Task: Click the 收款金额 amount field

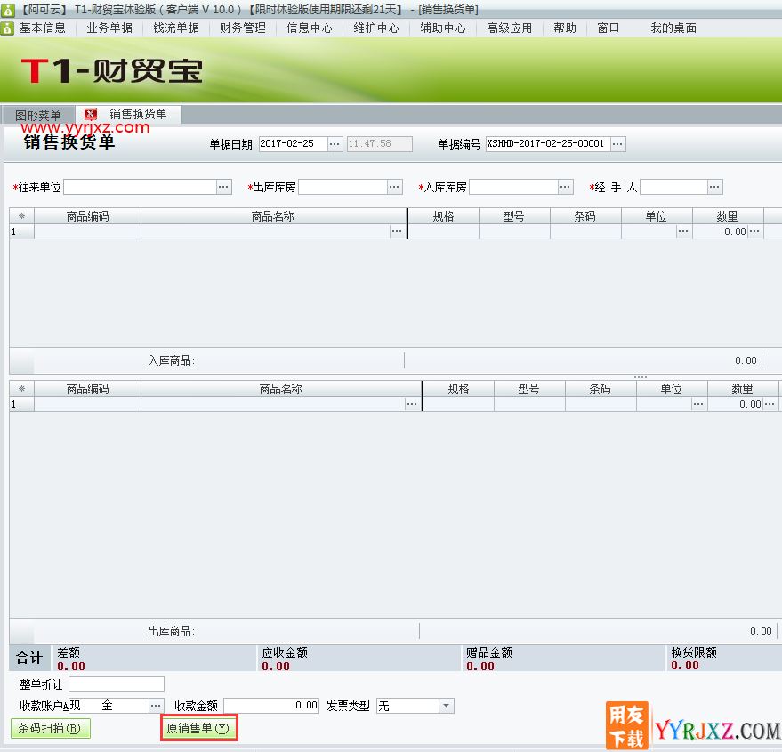Action: pyautogui.click(x=271, y=706)
